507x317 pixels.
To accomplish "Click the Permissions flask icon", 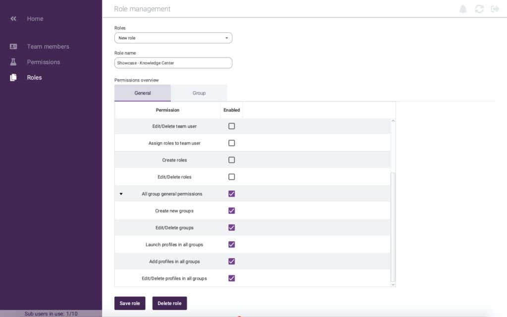I will [x=13, y=62].
